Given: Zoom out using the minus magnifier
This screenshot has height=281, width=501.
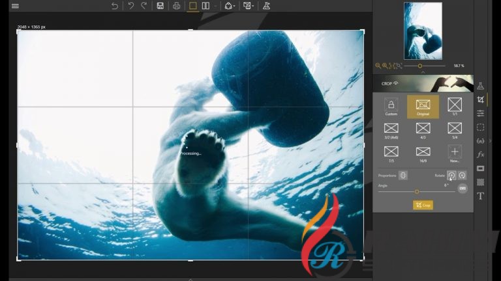Looking at the screenshot, I should coord(378,66).
